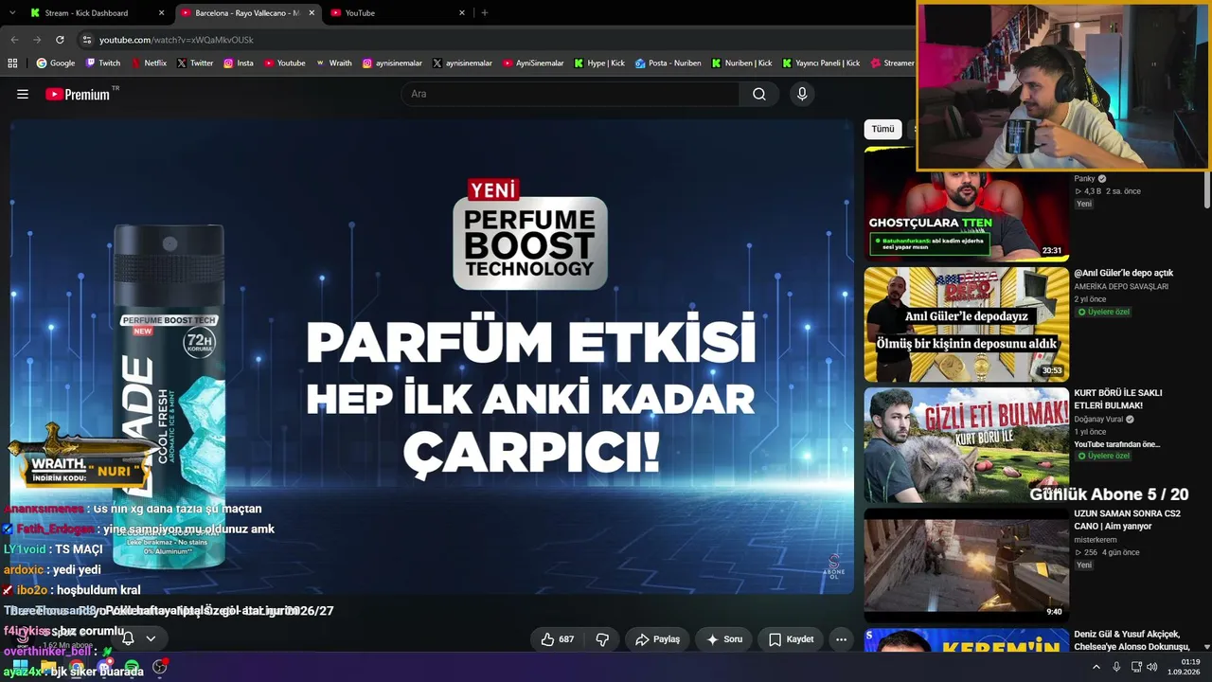Open '@Anıl Güler'le depo açtık' video title
The height and width of the screenshot is (682, 1212).
pyautogui.click(x=1123, y=273)
